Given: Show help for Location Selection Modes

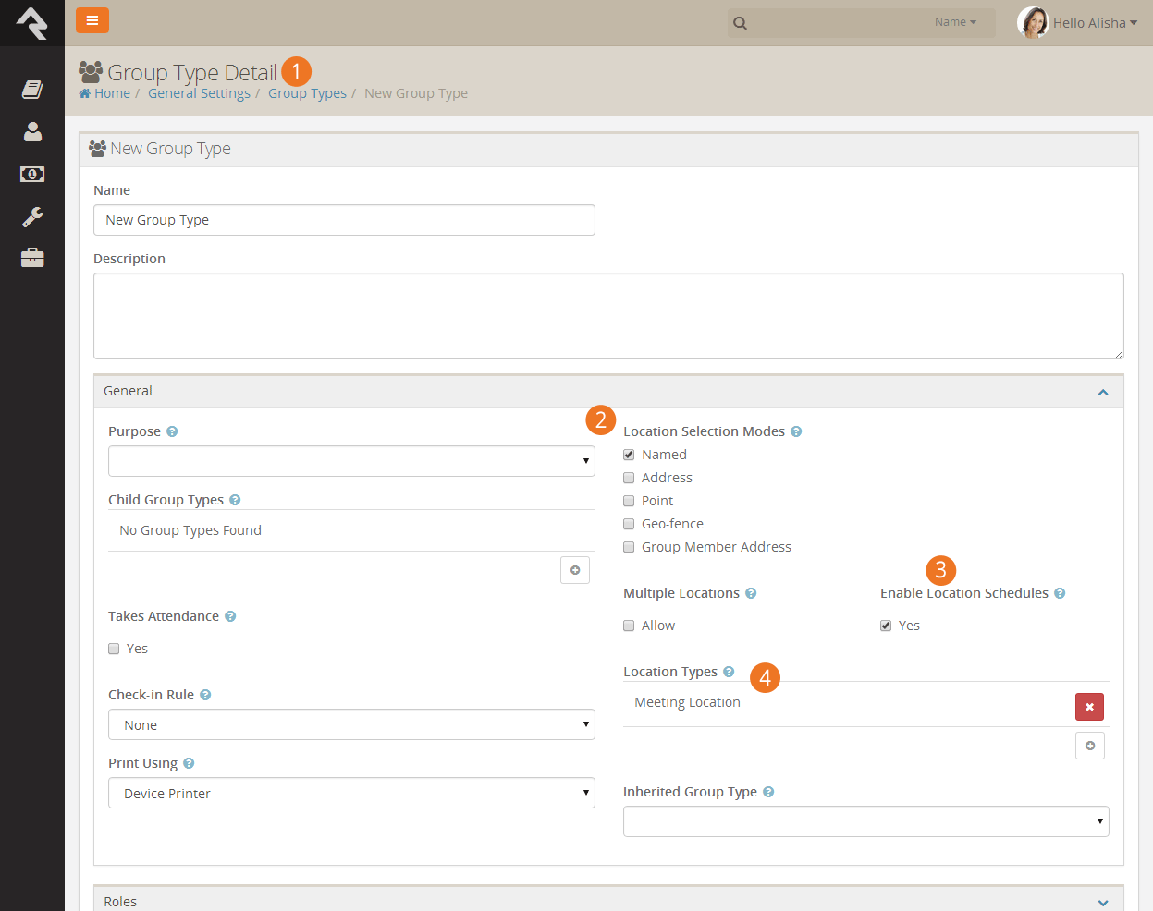Looking at the screenshot, I should tap(796, 431).
